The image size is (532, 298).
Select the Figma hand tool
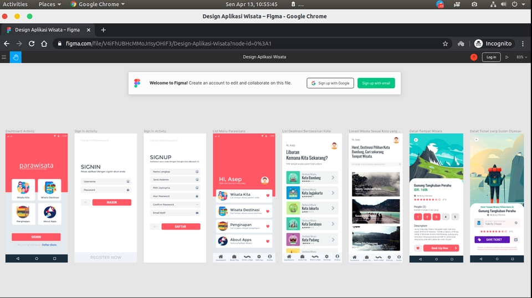(16, 57)
